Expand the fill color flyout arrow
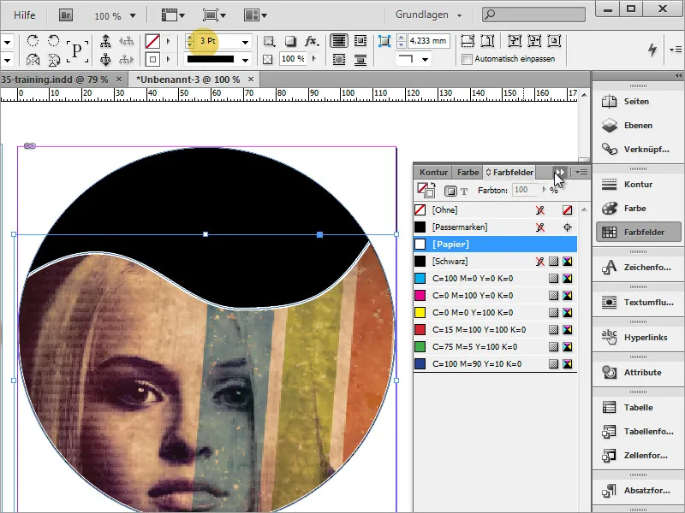This screenshot has width=685, height=513. tap(168, 41)
